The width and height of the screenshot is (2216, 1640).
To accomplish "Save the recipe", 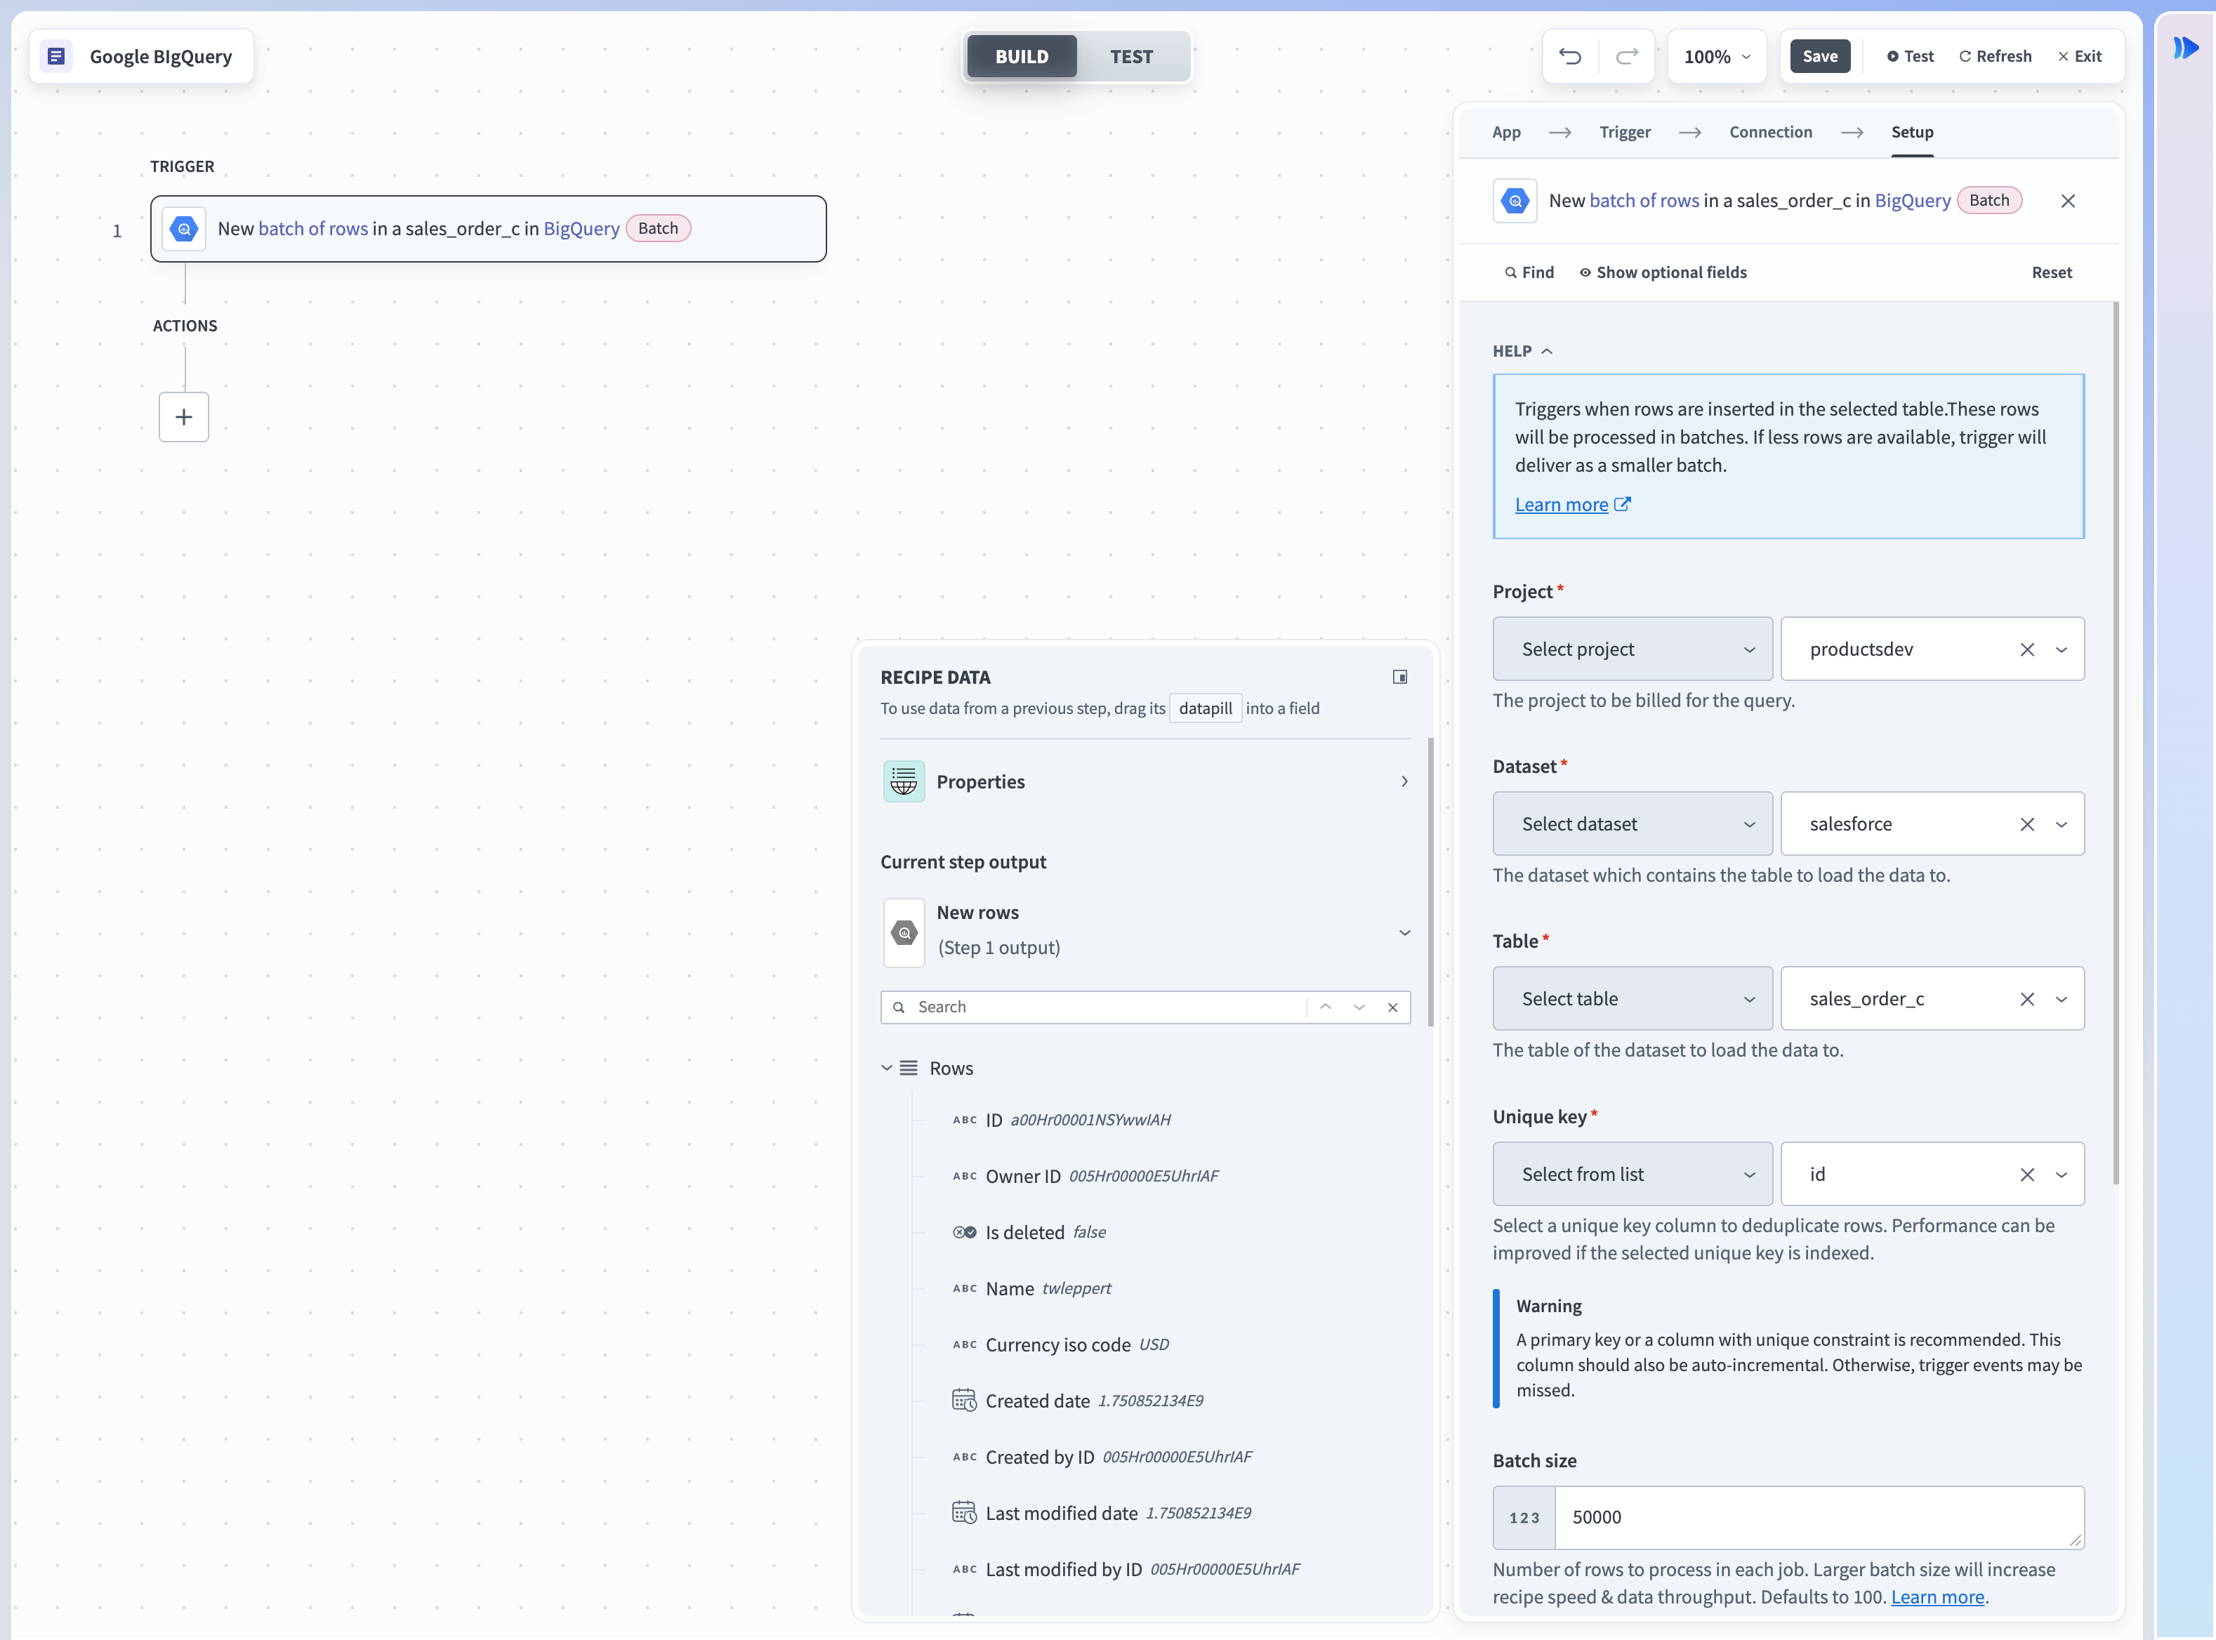I will click(1820, 57).
